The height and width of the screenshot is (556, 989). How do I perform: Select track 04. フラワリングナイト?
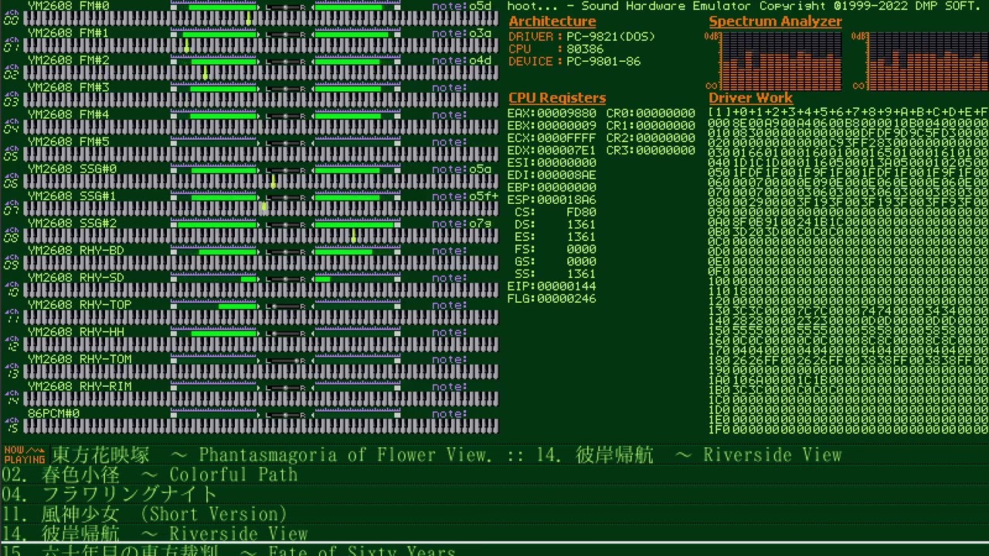[110, 494]
